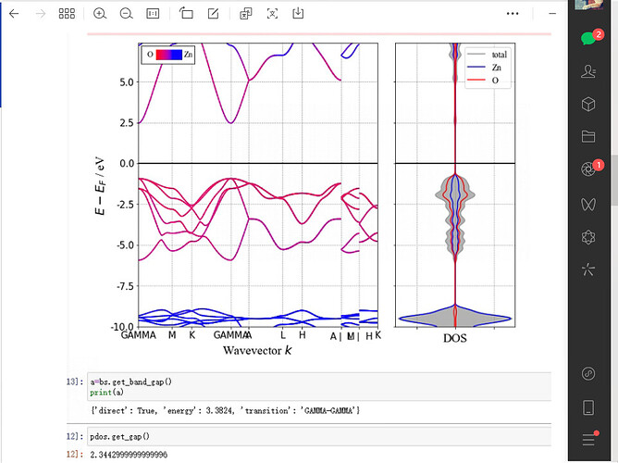Click the copy image icon
Image resolution: width=618 pixels, height=463 pixels.
point(245,15)
